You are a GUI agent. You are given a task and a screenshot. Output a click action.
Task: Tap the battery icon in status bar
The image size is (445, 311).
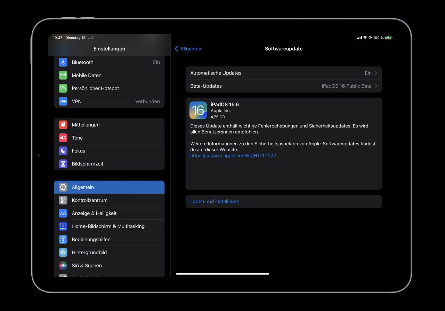point(389,38)
